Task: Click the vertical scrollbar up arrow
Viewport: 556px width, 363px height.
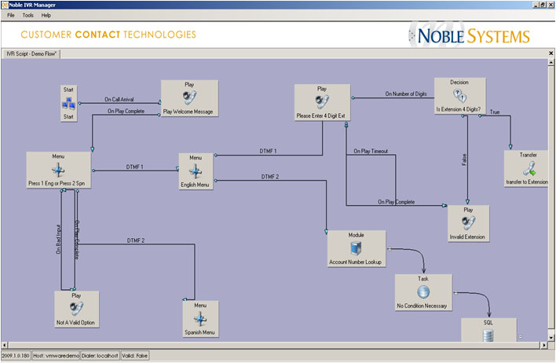Action: tap(551, 62)
